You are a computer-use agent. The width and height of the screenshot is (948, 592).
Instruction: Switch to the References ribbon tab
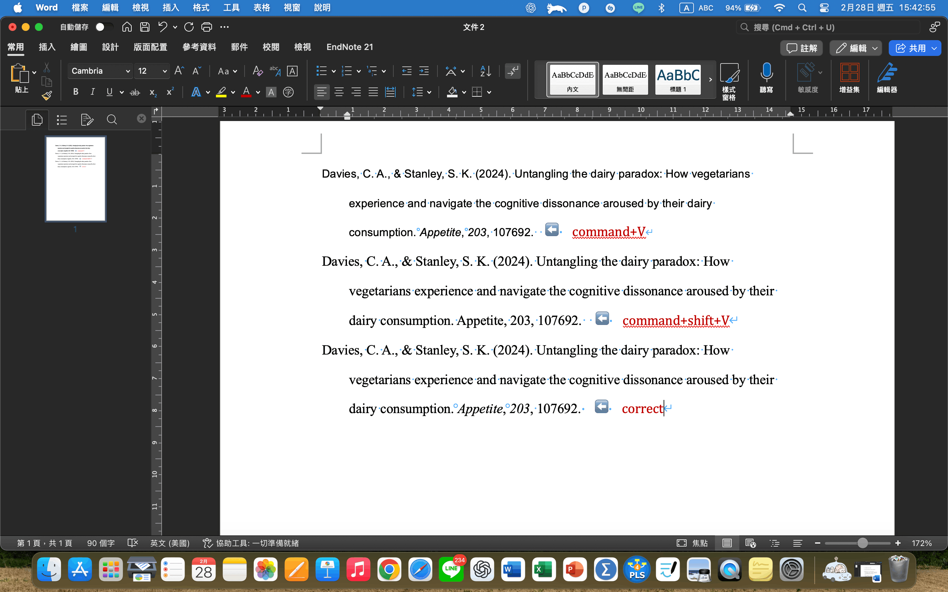pyautogui.click(x=199, y=47)
